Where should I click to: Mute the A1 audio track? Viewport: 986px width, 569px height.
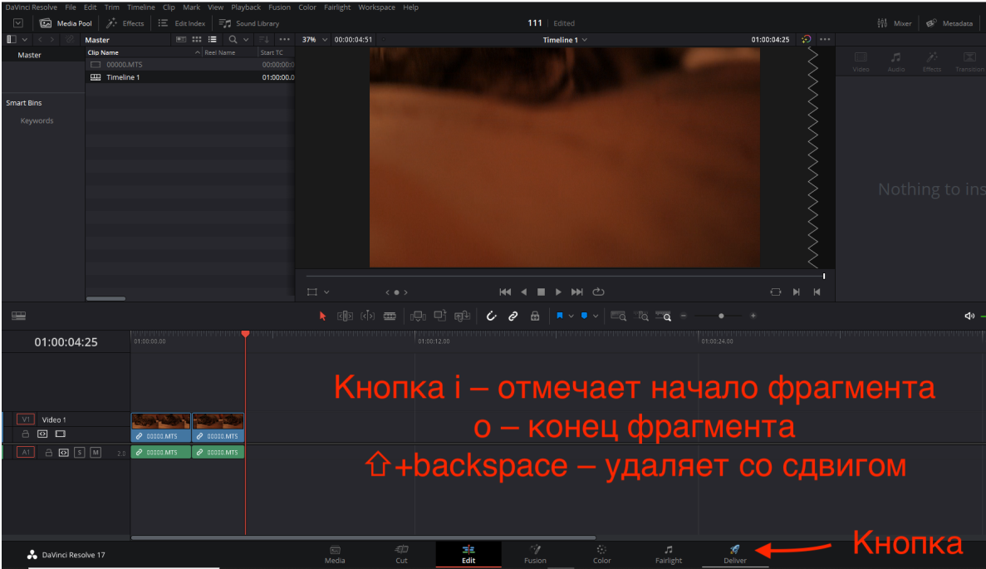(96, 452)
